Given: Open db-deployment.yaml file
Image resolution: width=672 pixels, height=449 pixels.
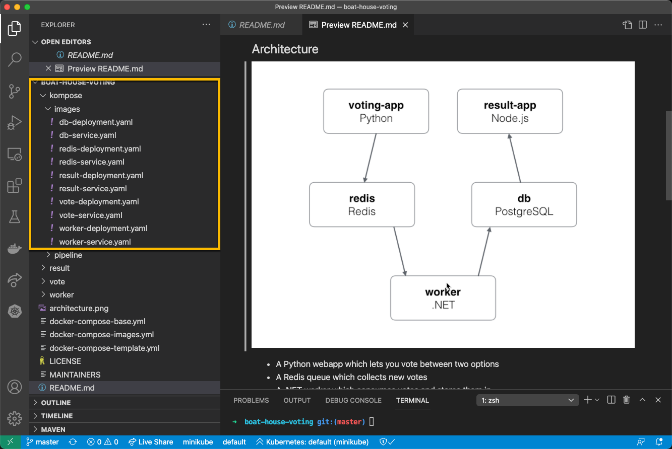Looking at the screenshot, I should point(96,122).
